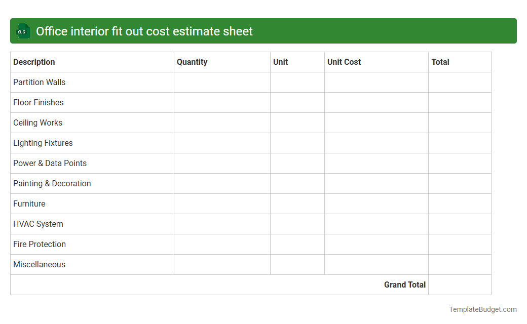The image size is (527, 324).
Task: Click the Grand Total label
Action: point(404,285)
